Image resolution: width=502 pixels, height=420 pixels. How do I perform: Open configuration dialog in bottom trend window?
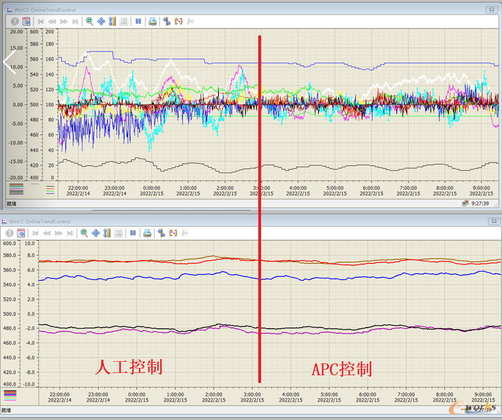[21, 233]
